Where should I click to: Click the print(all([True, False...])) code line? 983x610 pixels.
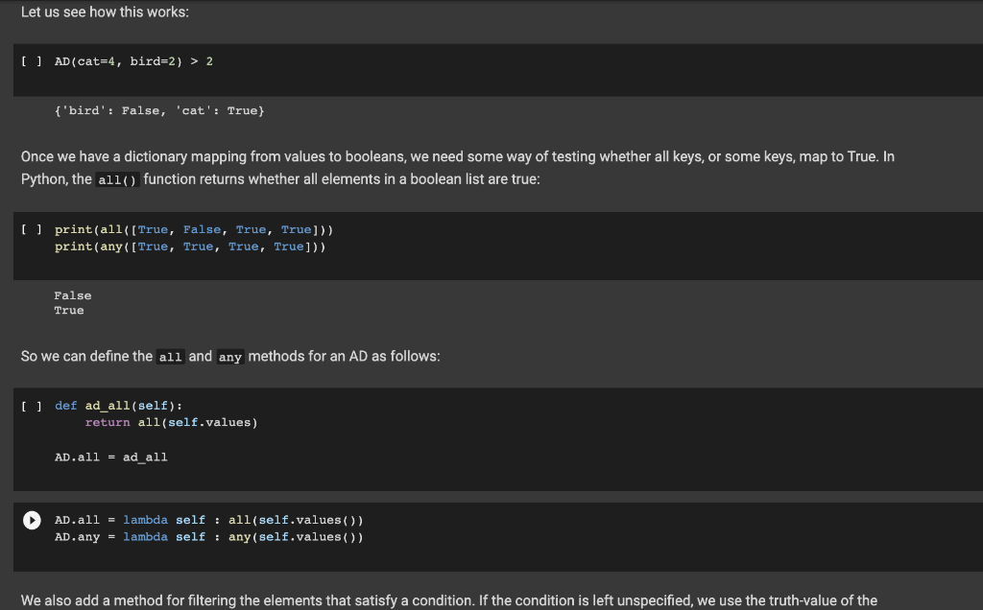[x=194, y=229]
